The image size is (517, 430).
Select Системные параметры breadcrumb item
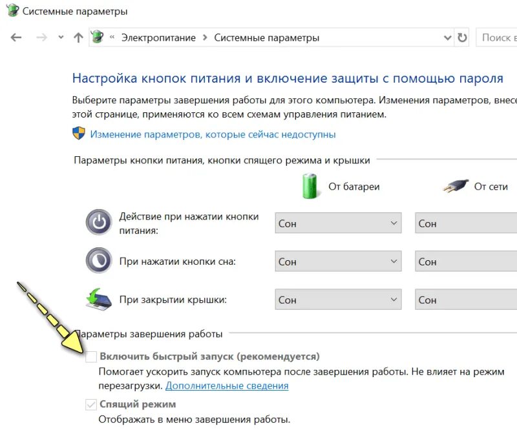(x=266, y=37)
